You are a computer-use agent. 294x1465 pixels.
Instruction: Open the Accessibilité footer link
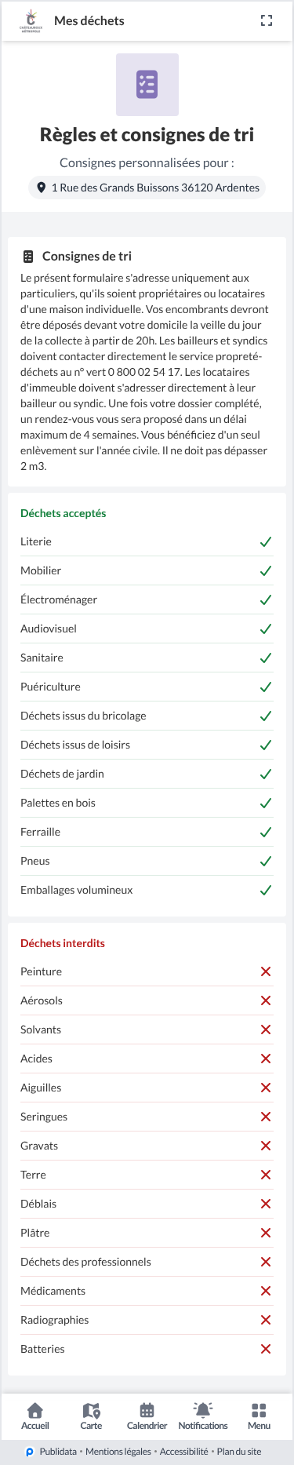[184, 1452]
